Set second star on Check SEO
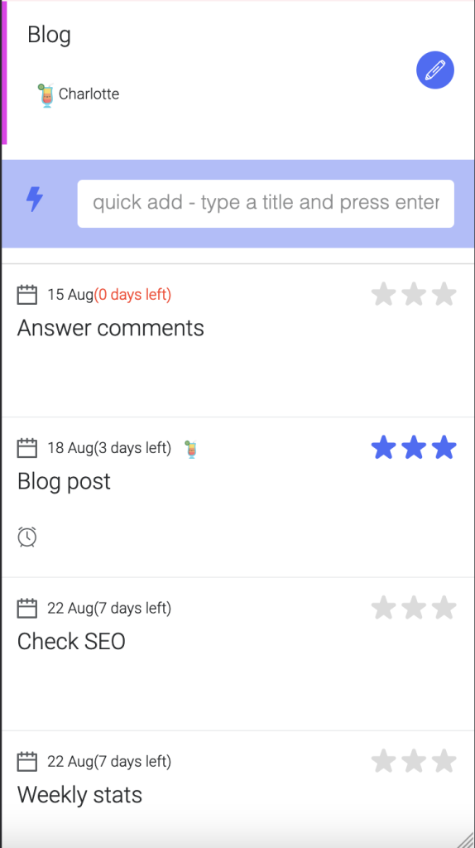Image resolution: width=475 pixels, height=848 pixels. coord(414,607)
